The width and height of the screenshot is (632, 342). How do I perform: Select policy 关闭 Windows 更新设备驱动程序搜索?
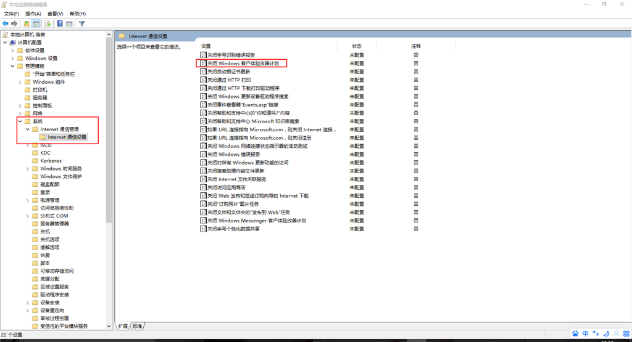point(248,97)
